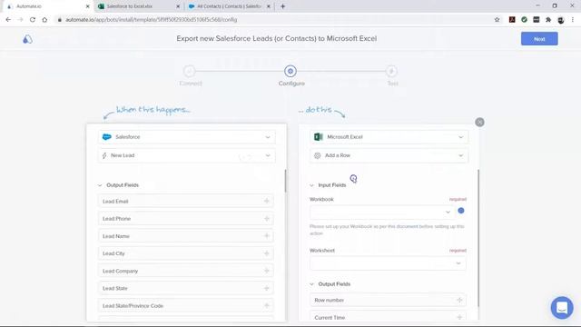Viewport: 581px width, 327px height.
Task: Click the Next button
Action: [x=539, y=38]
